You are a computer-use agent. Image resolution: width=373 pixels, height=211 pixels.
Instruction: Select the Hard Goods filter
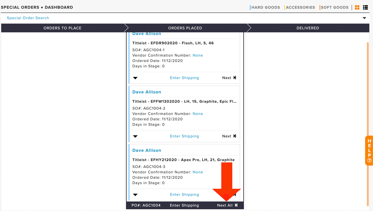tap(265, 7)
